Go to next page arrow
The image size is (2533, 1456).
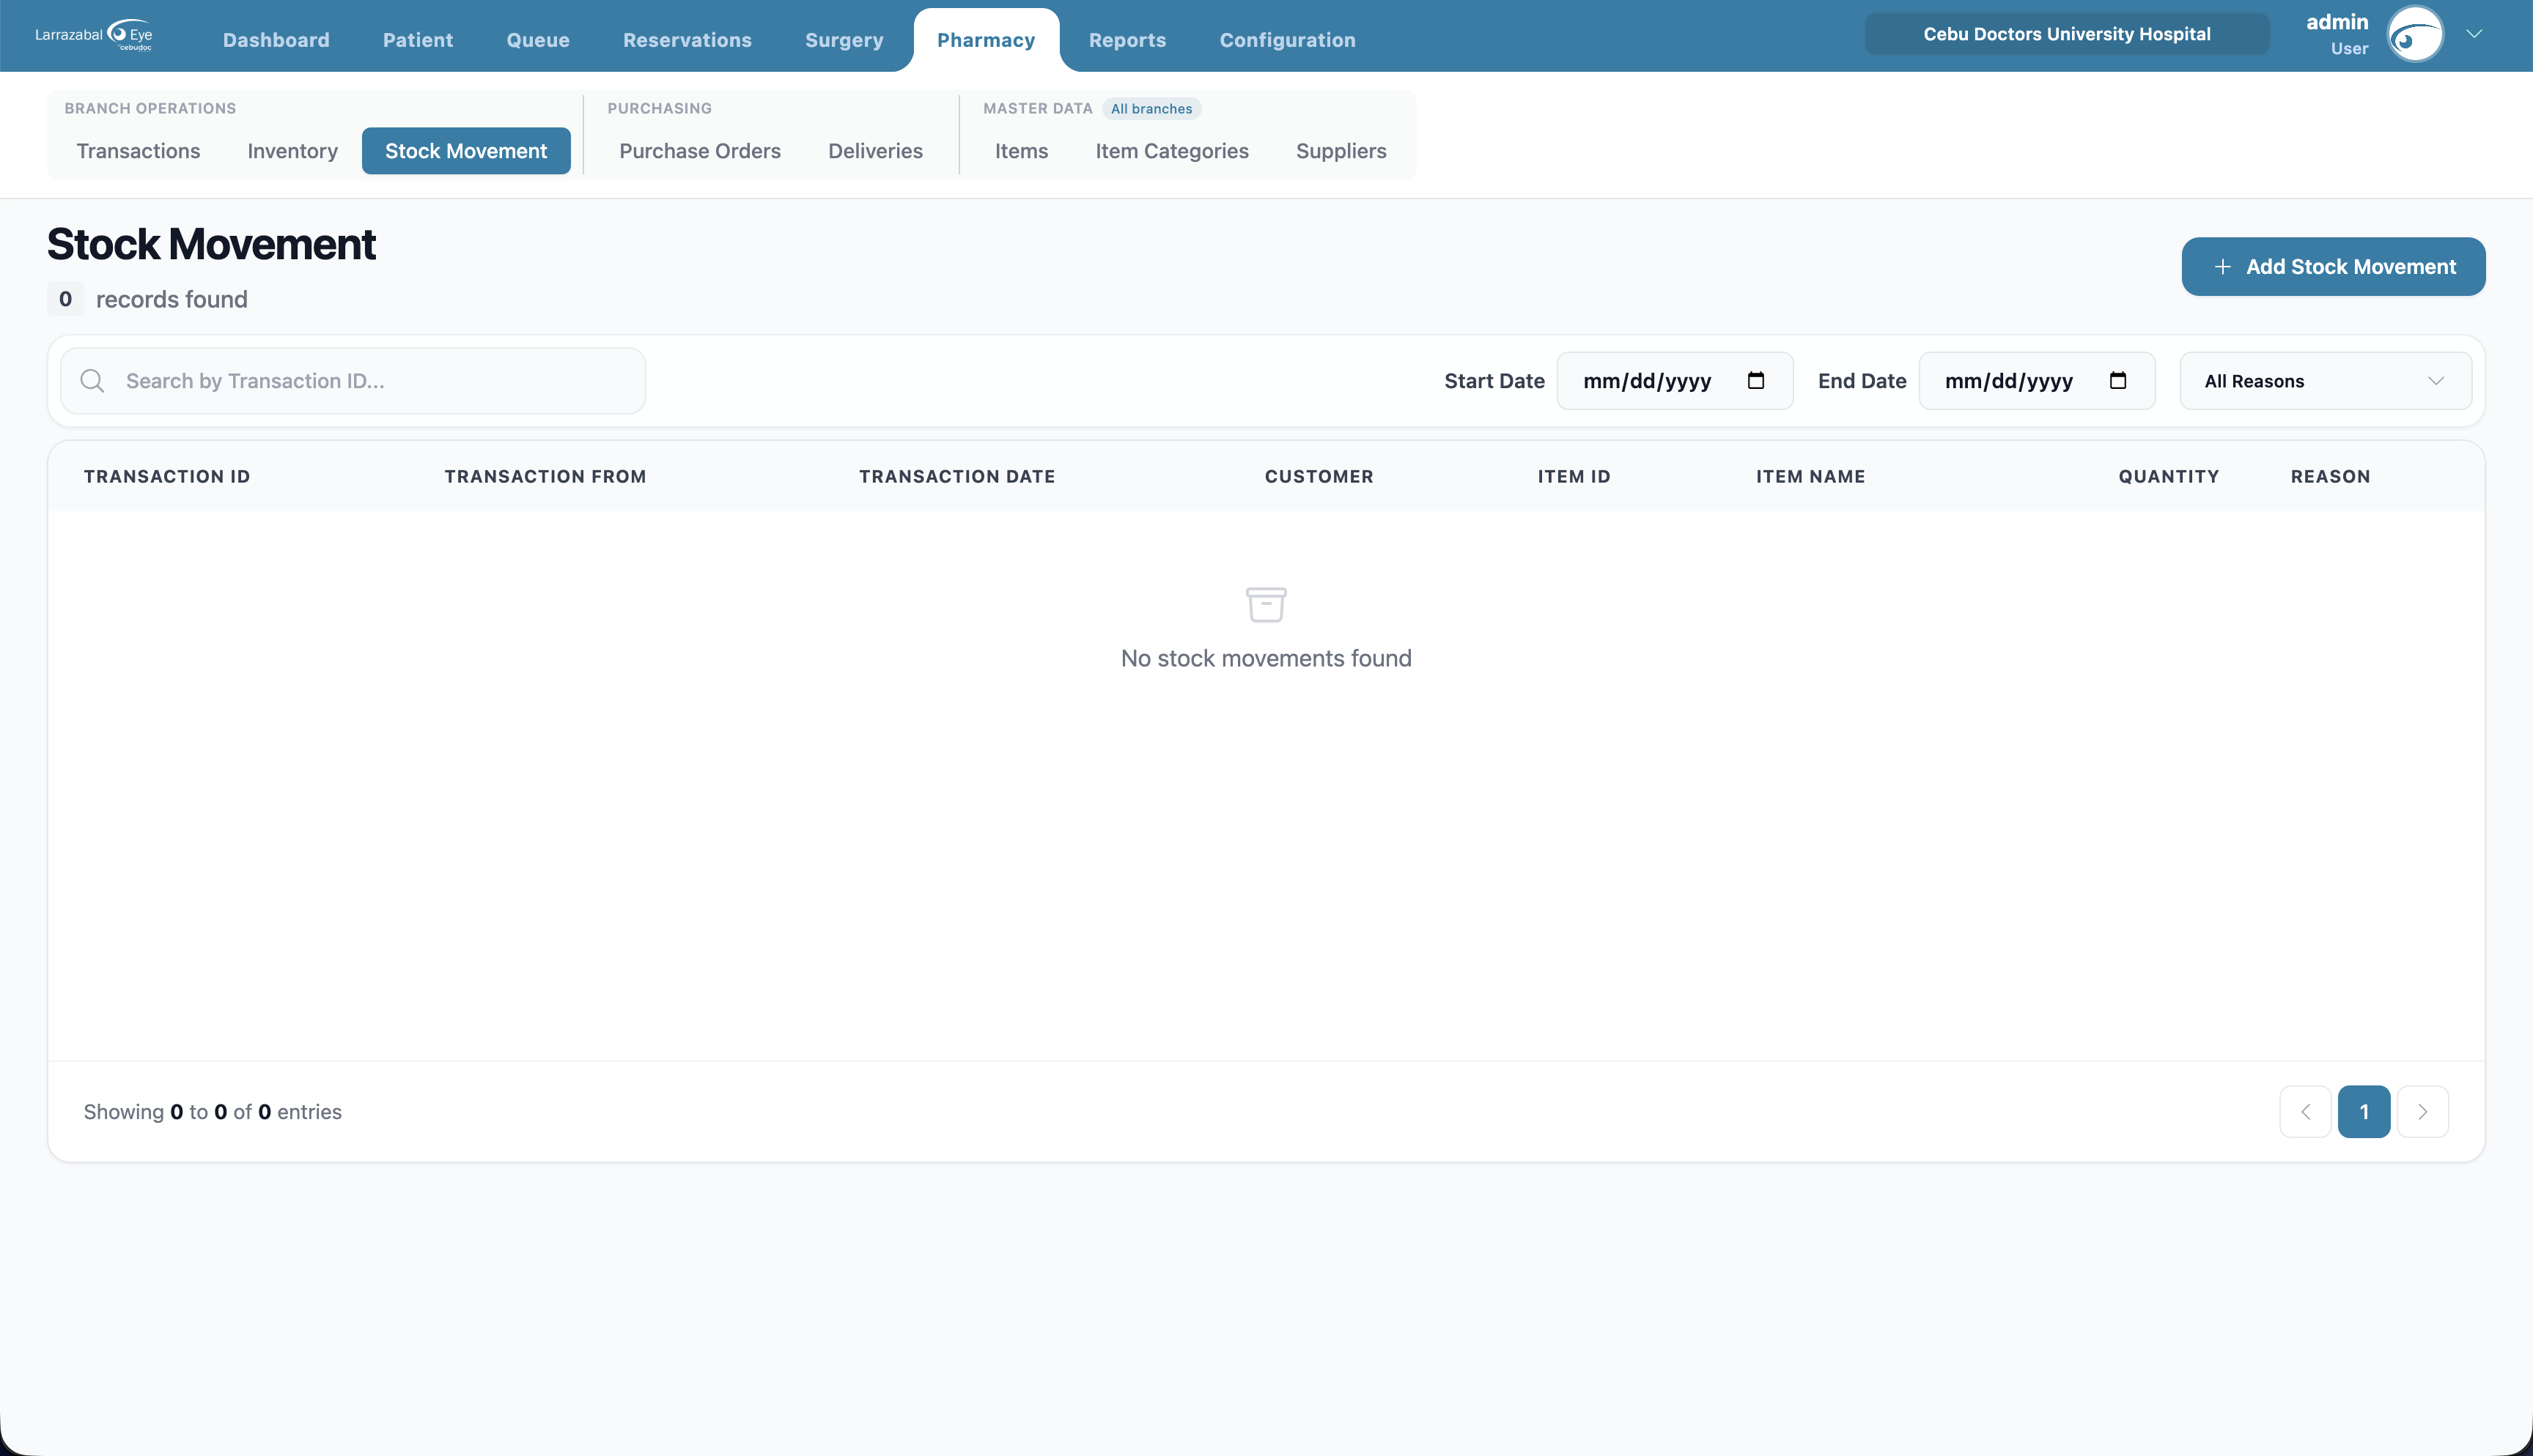pos(2422,1112)
